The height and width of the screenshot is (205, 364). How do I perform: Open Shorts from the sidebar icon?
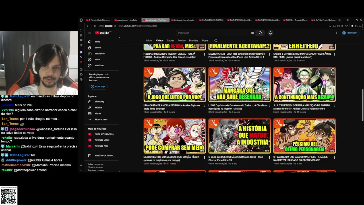[90, 48]
